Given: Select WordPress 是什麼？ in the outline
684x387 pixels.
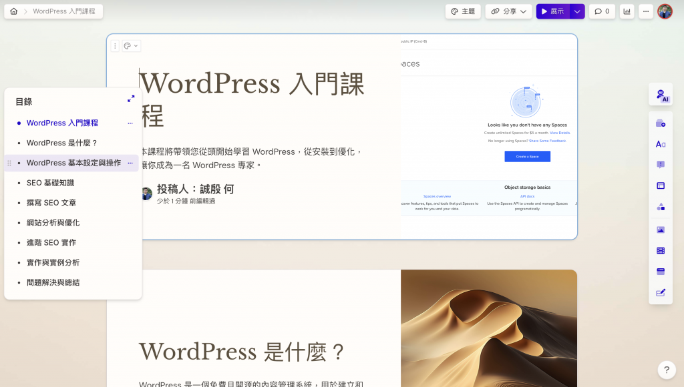Looking at the screenshot, I should tap(62, 143).
